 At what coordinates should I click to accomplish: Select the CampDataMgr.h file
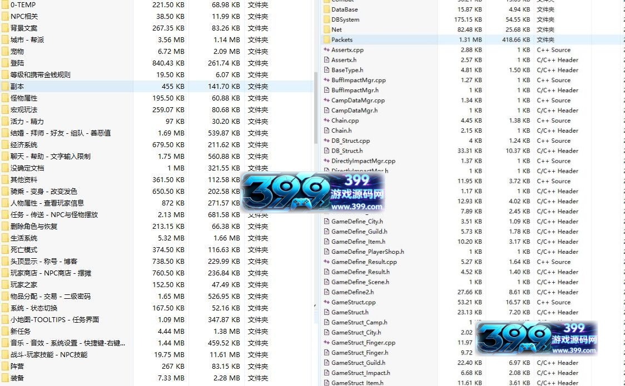(354, 110)
